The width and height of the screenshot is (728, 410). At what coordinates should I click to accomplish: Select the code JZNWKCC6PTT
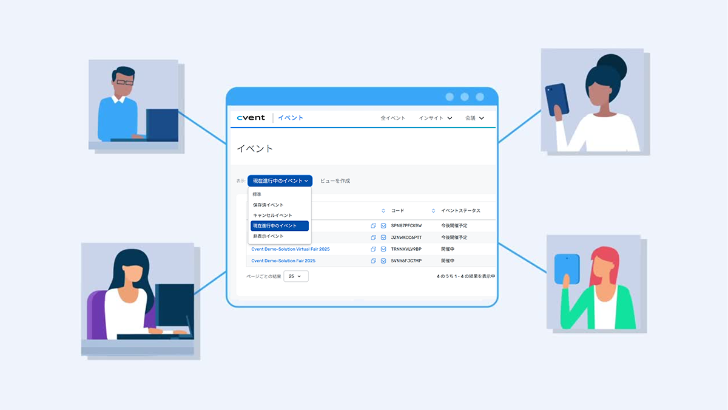[406, 237]
